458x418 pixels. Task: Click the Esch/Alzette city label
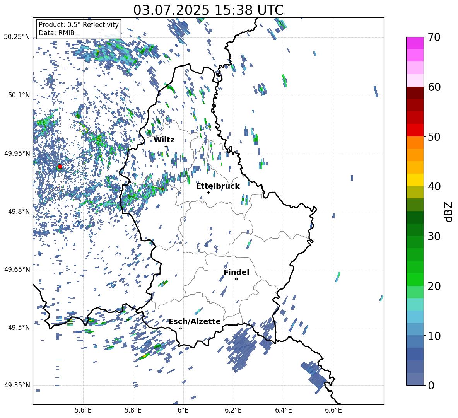coord(195,322)
